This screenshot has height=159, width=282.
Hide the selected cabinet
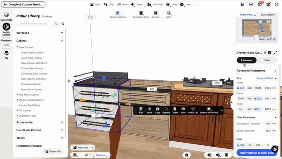[x=183, y=110]
